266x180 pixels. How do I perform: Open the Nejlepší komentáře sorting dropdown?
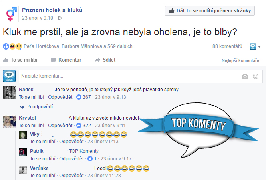tap(242, 60)
